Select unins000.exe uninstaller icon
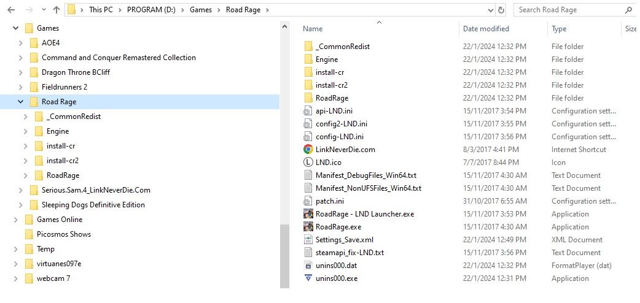 (x=308, y=278)
